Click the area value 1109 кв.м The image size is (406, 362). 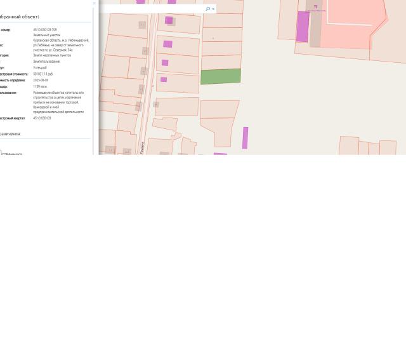(x=40, y=86)
